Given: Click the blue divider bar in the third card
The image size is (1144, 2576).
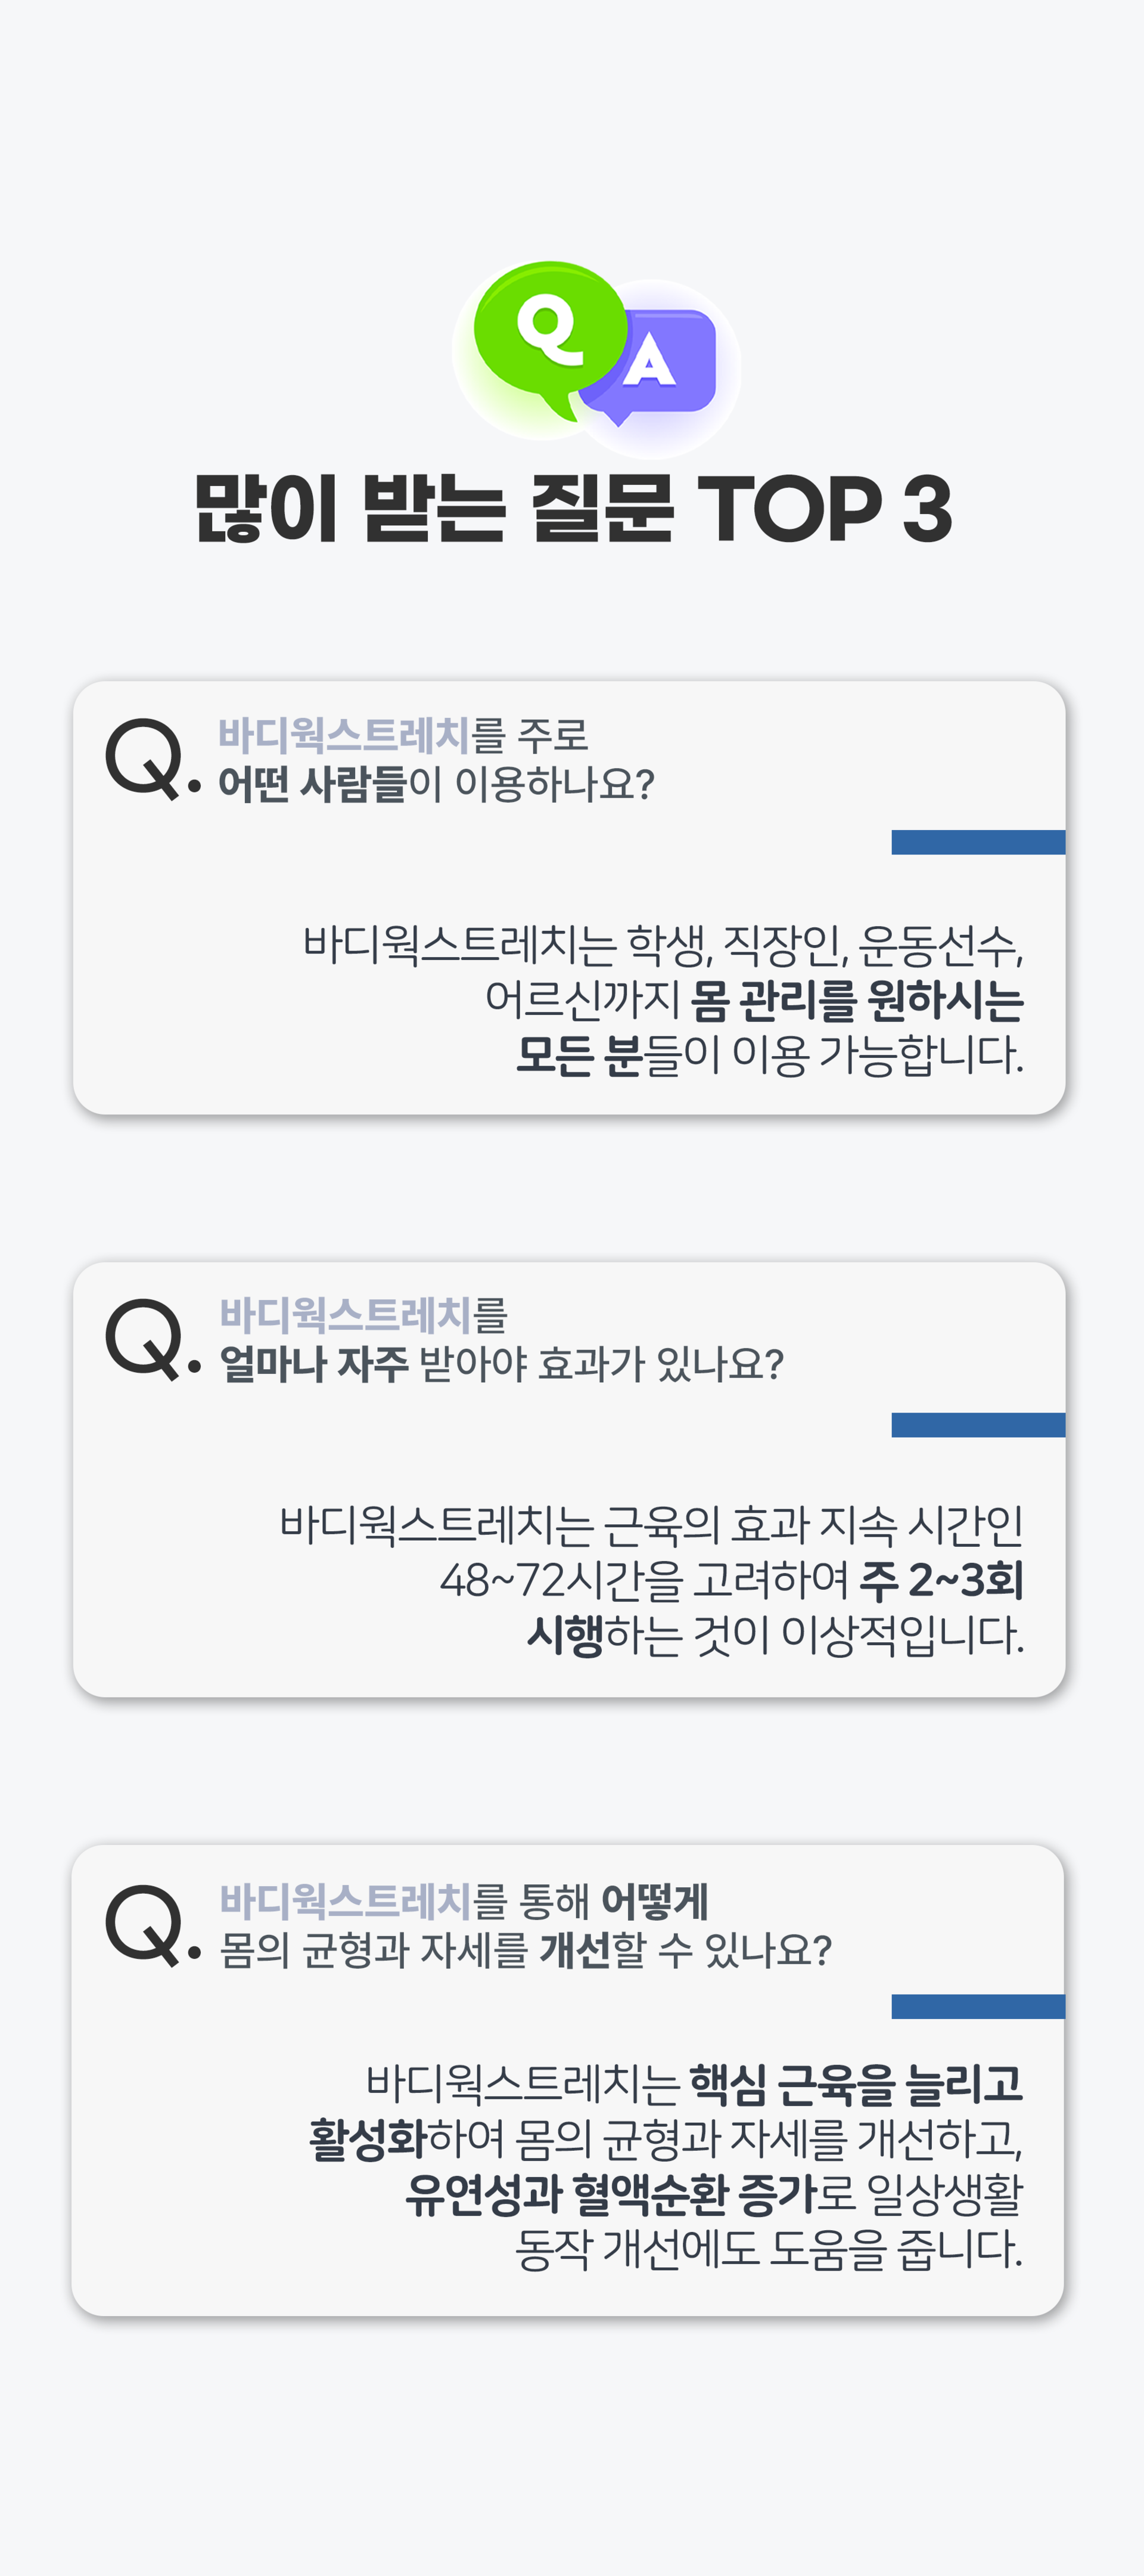Looking at the screenshot, I should tap(978, 2006).
